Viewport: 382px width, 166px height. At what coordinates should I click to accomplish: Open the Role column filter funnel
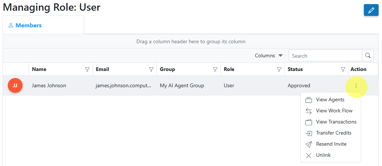tap(279, 70)
